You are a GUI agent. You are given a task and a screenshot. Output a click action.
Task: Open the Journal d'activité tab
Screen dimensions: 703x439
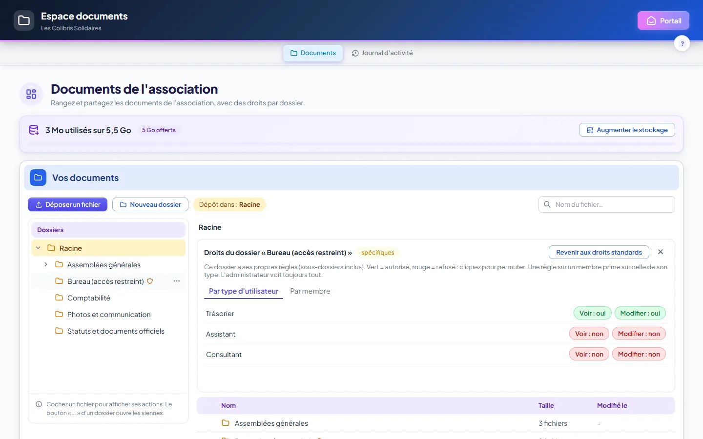(382, 53)
